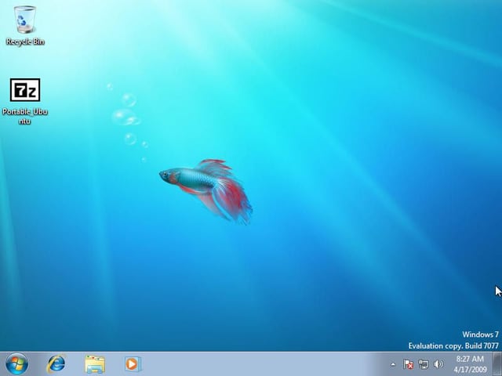Open the network status tray icon
Image resolution: width=502 pixels, height=376 pixels.
click(424, 364)
